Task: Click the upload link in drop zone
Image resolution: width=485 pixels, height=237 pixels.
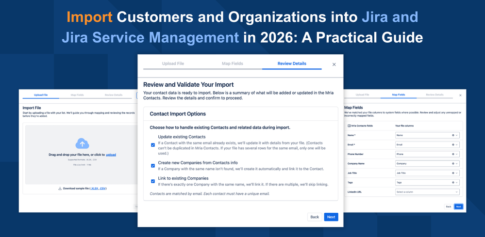Action: (111, 155)
